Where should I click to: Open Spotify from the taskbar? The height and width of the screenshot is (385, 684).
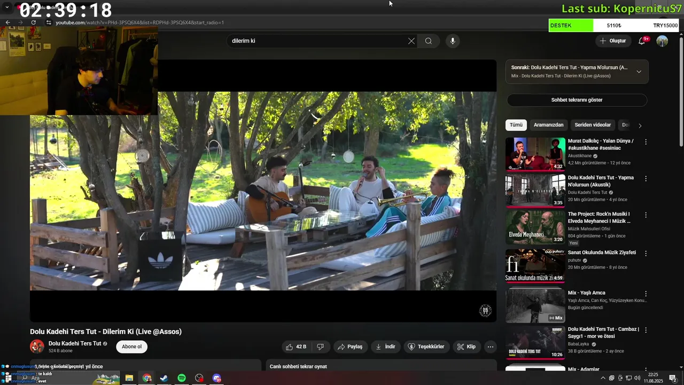[182, 378]
